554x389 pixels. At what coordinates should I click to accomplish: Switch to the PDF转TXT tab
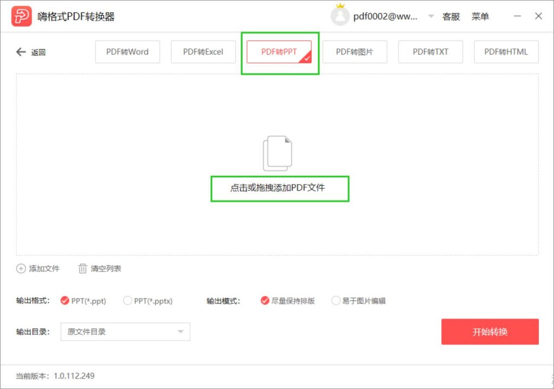tap(430, 52)
